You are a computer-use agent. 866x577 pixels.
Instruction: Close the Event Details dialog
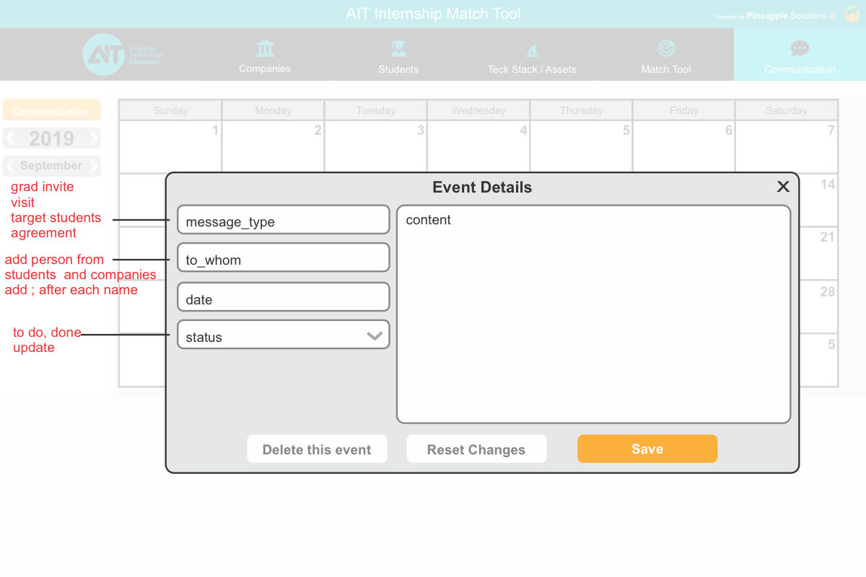pyautogui.click(x=783, y=187)
